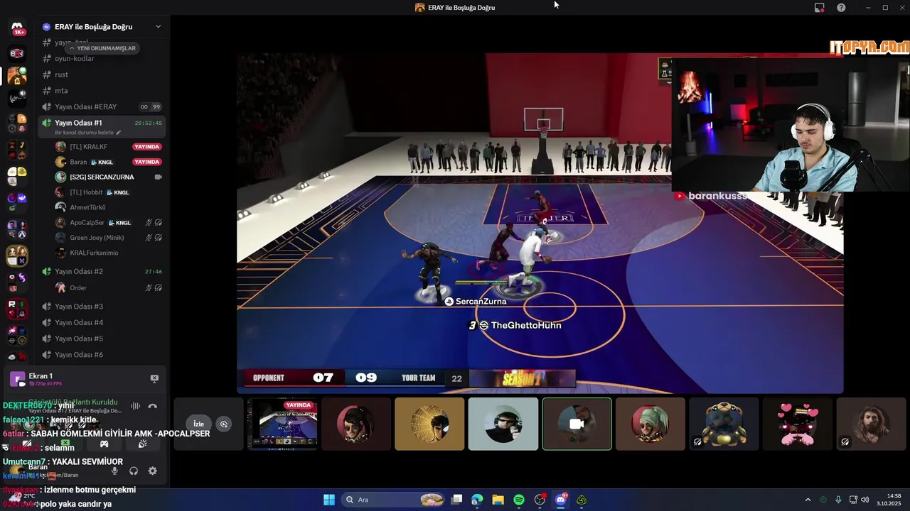Open Discord direct messages home icon
The height and width of the screenshot is (511, 910).
tap(17, 28)
